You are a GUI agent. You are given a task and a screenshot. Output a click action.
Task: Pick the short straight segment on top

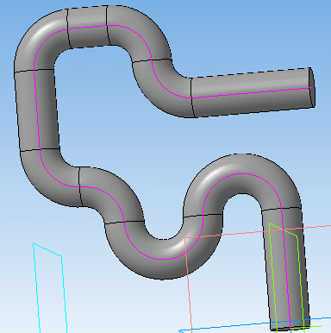pos(88,27)
